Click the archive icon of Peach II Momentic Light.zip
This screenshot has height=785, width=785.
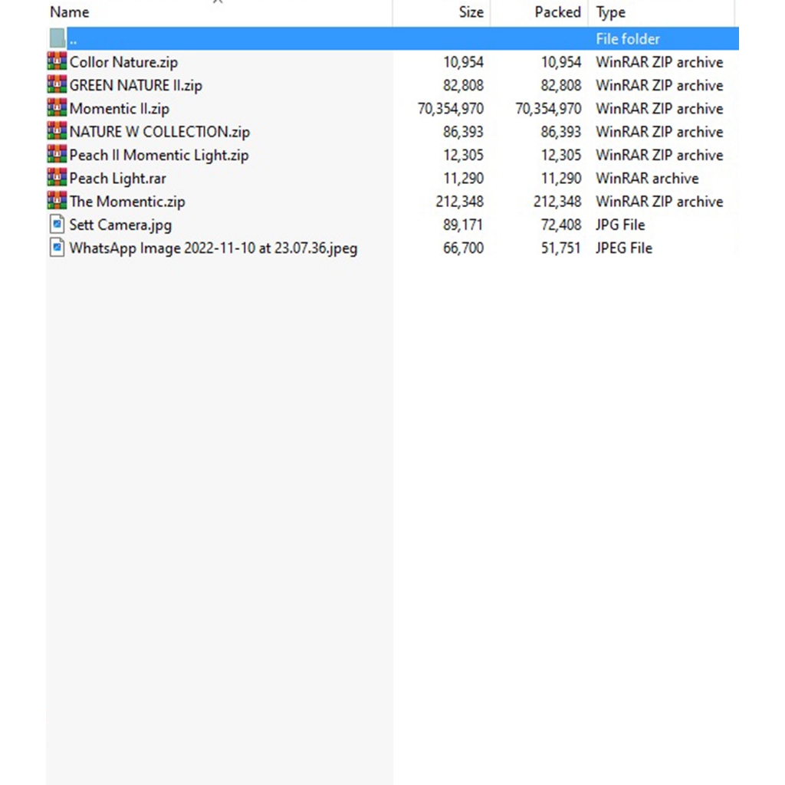(57, 154)
